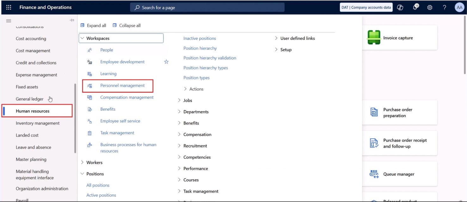Open the AA user account avatar
Viewport: 467px width, 202px height.
coord(459,8)
